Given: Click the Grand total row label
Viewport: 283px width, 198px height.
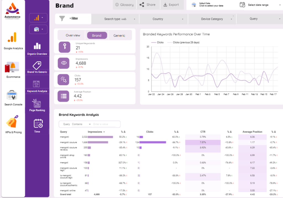Looking at the screenshot, I should pos(65,194).
